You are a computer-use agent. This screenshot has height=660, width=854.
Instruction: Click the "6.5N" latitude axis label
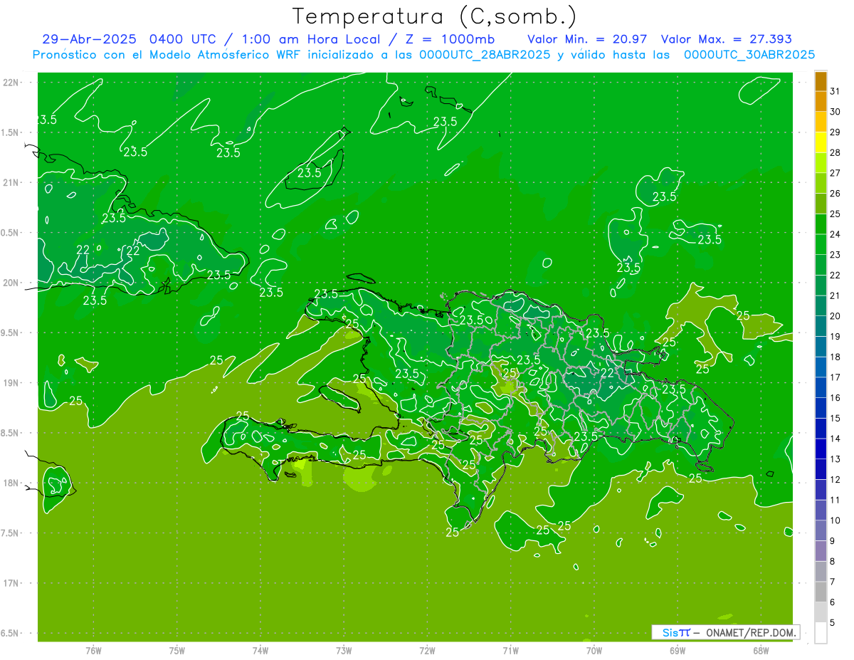point(11,633)
